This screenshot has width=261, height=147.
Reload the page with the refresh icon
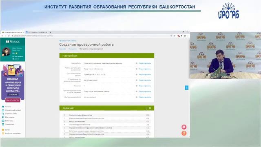point(9,36)
